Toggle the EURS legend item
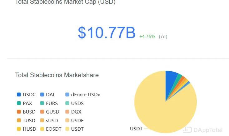This screenshot has height=136, width=229. coord(49,103)
